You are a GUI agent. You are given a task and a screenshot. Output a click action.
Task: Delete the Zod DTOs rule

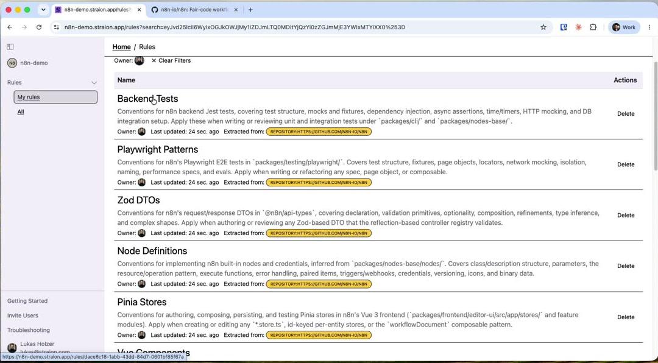pyautogui.click(x=626, y=215)
